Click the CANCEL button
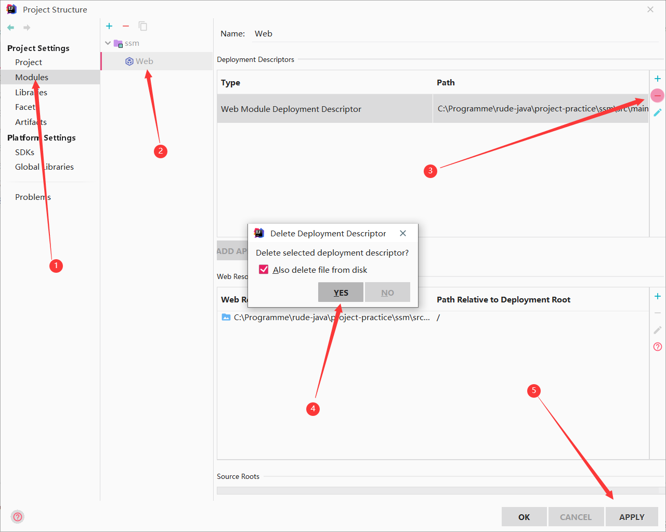The height and width of the screenshot is (532, 666). tap(576, 517)
